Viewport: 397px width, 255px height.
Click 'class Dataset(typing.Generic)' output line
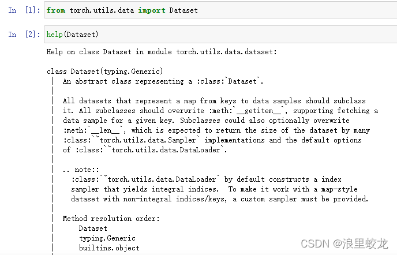pos(104,72)
